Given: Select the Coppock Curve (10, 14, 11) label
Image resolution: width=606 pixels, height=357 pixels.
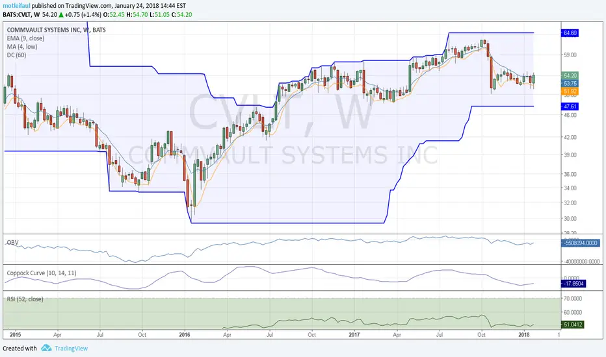Looking at the screenshot, I should [x=42, y=273].
